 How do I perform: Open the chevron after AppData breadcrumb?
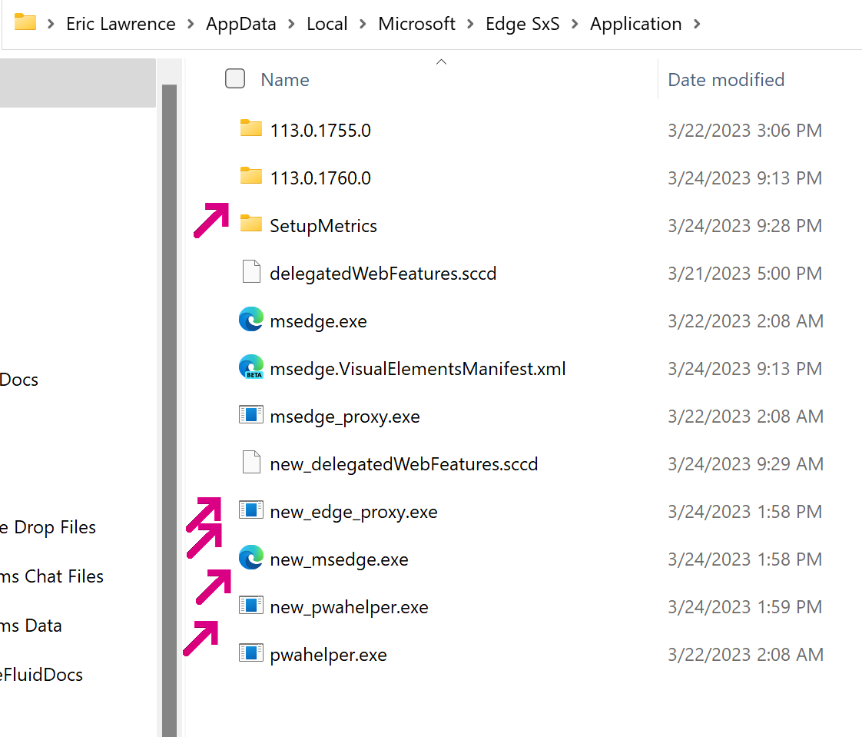tap(290, 24)
